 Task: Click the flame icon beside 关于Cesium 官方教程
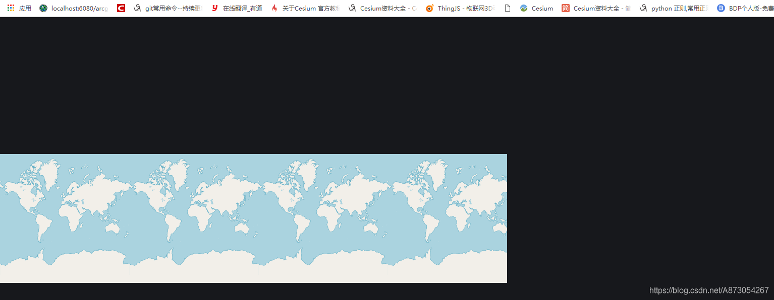coord(274,8)
